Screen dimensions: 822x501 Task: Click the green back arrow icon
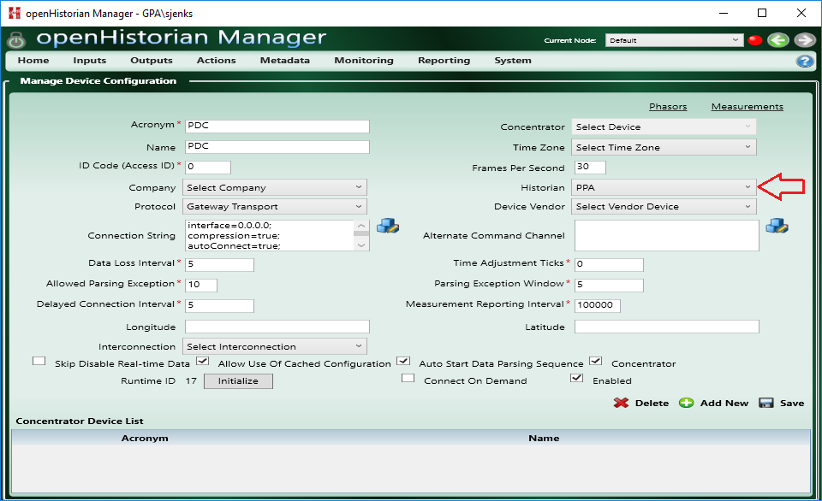(x=778, y=40)
